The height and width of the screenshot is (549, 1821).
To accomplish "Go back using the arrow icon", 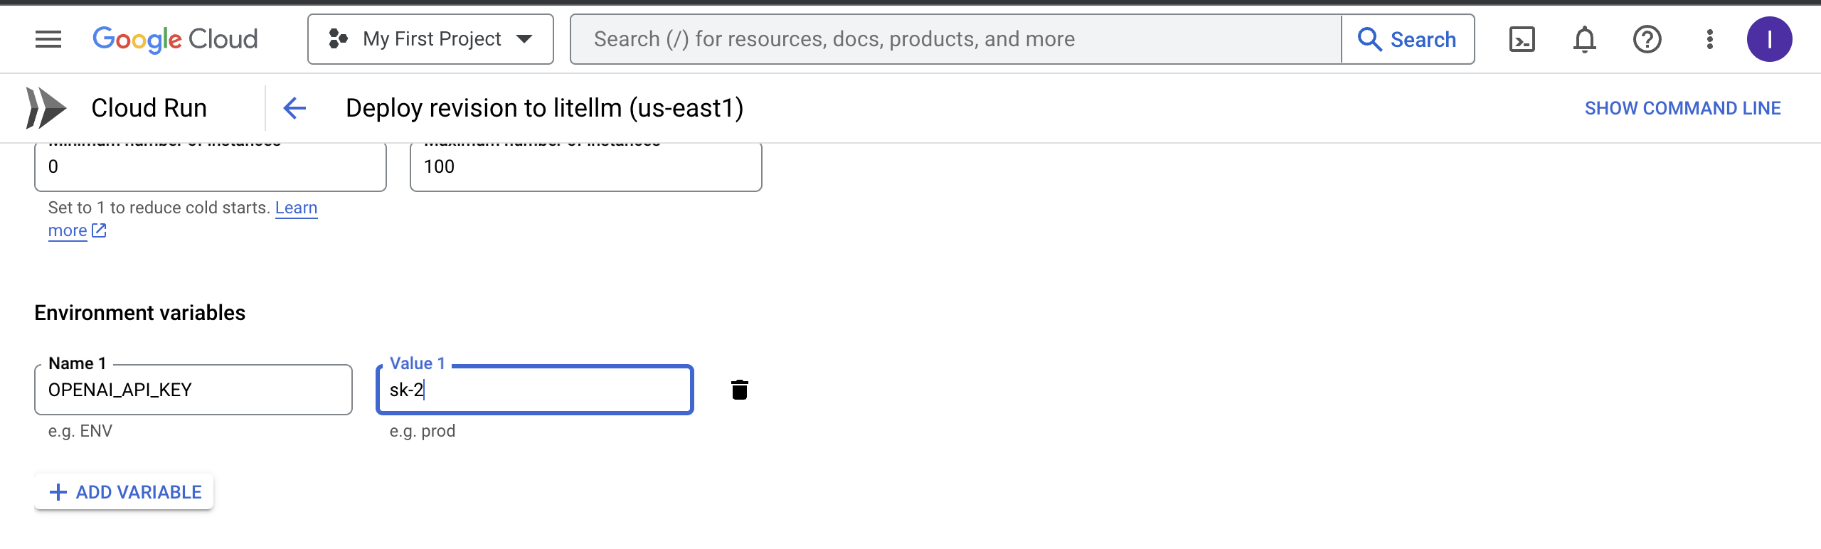I will click(x=294, y=108).
